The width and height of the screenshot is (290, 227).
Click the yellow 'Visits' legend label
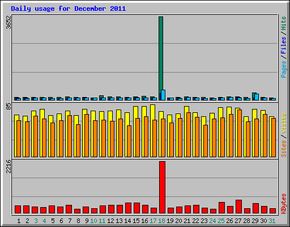[x=284, y=123]
